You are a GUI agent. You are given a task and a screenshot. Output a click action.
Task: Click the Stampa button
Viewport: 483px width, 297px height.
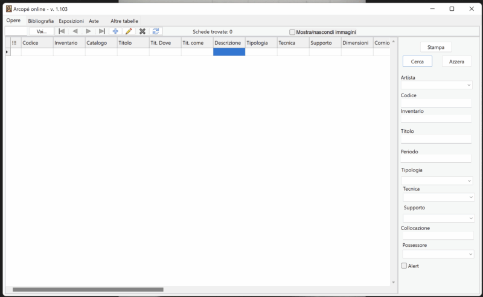tap(436, 46)
